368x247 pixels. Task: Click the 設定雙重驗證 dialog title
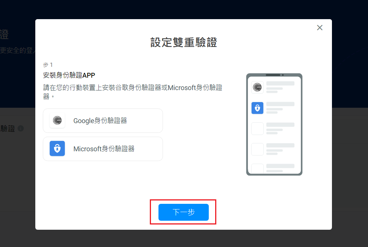pyautogui.click(x=184, y=42)
